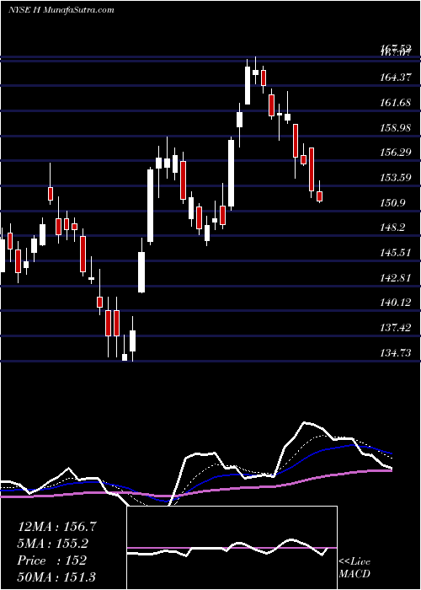This screenshot has width=421, height=590.
Task: Open the MACD inset chart panel
Action: coord(232,548)
